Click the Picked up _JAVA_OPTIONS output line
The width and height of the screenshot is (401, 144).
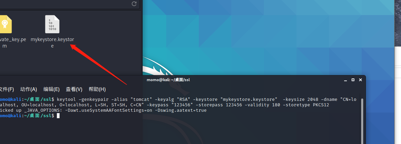[102, 110]
